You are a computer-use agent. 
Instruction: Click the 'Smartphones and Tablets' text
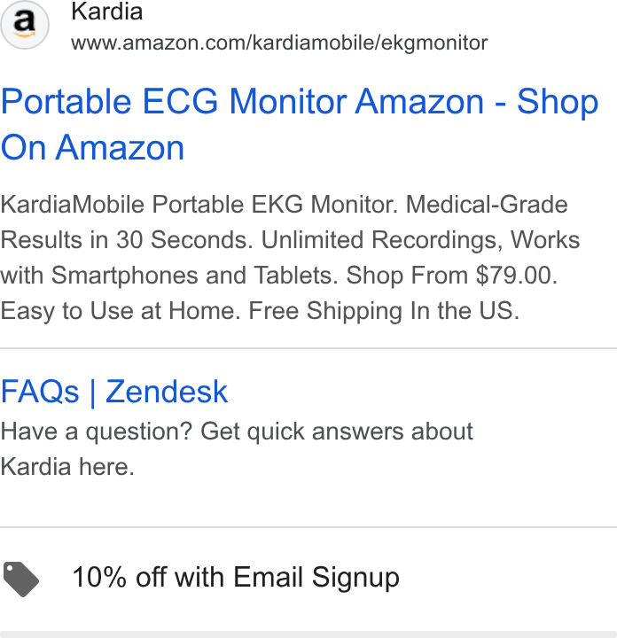pyautogui.click(x=194, y=276)
